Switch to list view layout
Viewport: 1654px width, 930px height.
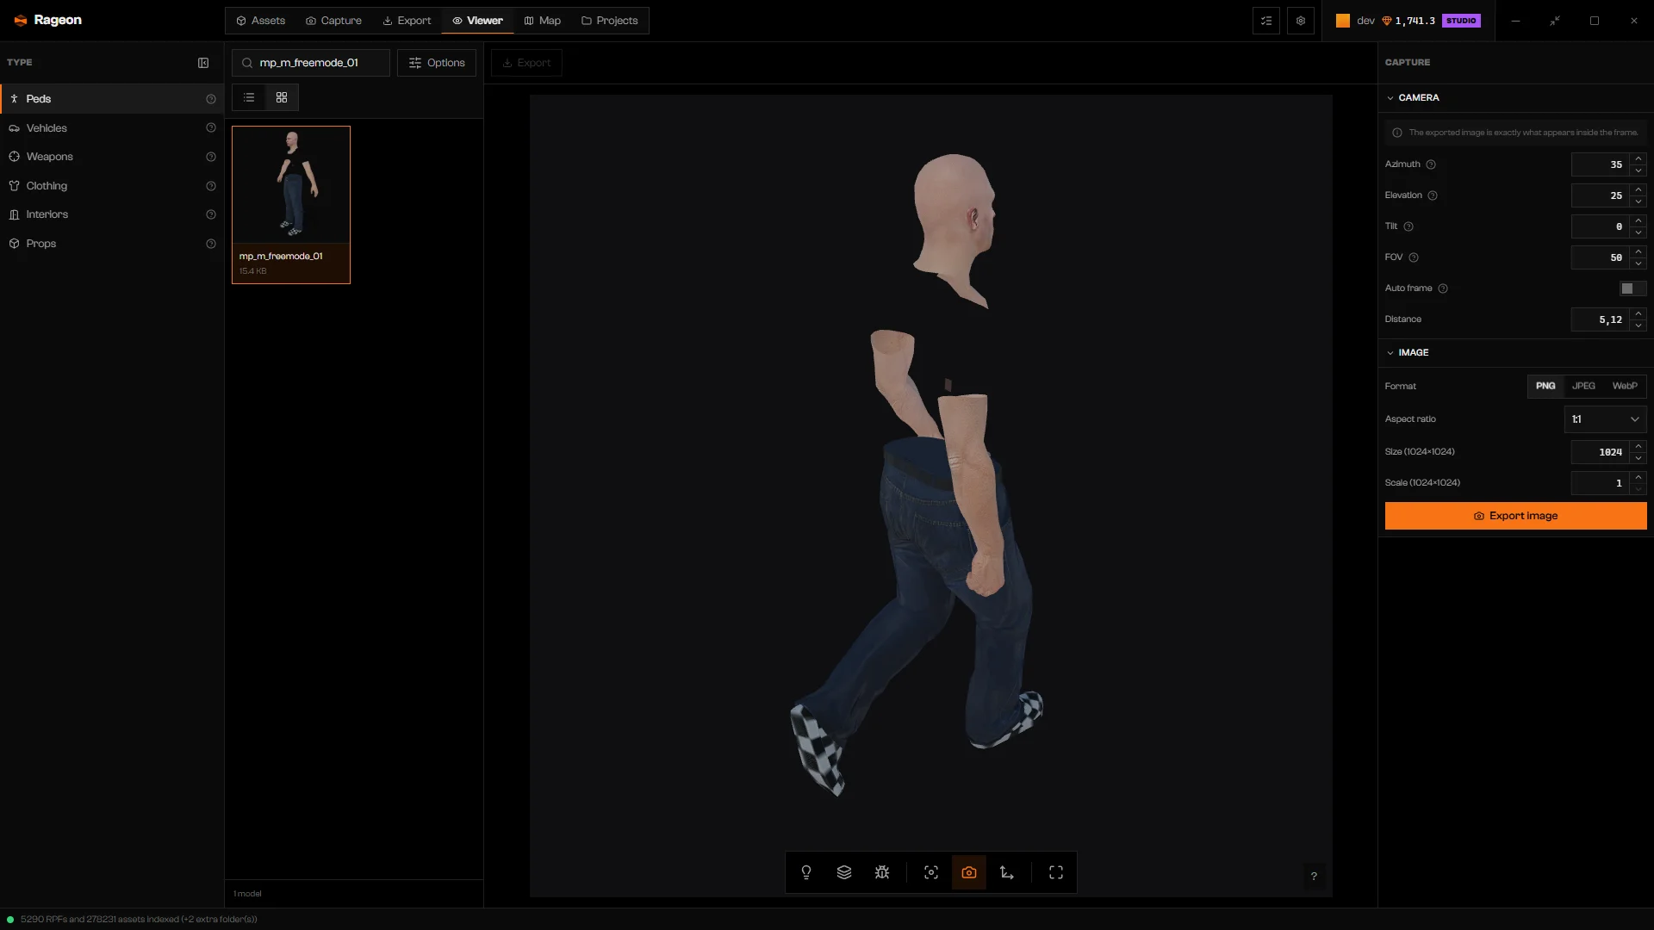pyautogui.click(x=249, y=97)
